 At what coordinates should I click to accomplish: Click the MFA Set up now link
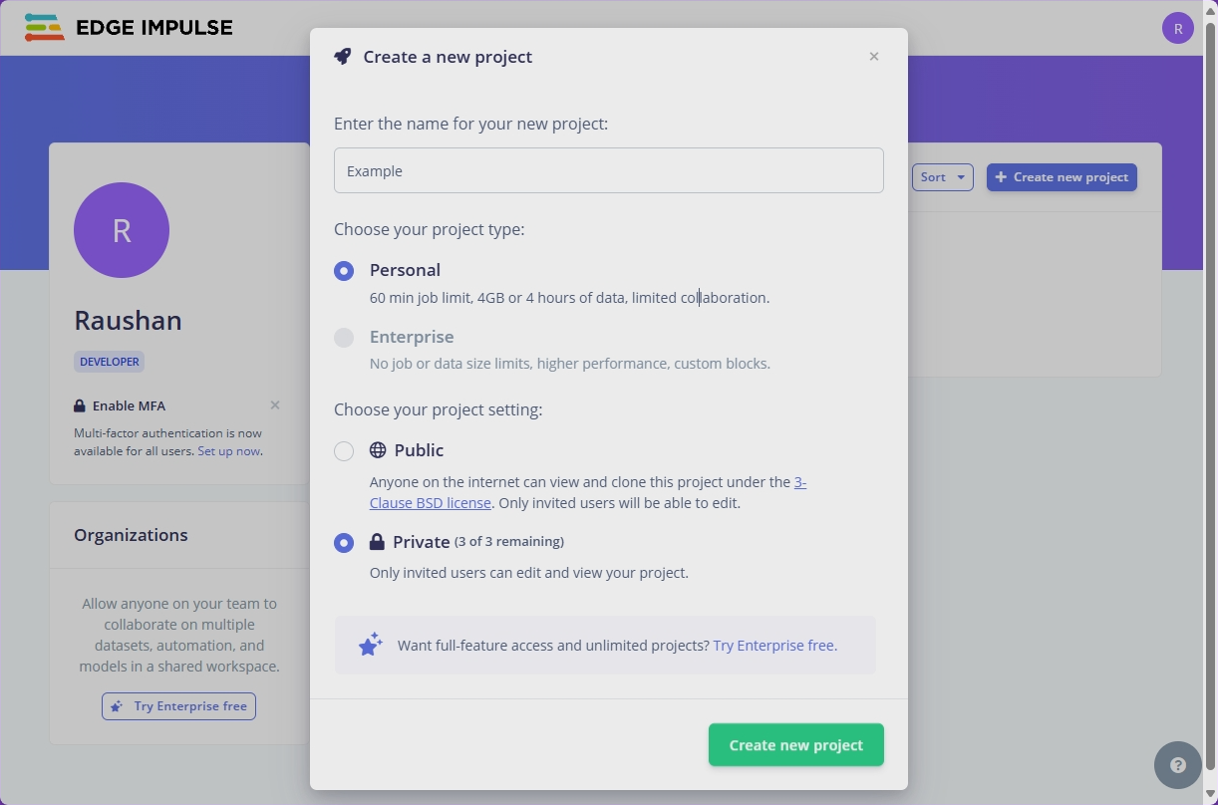coord(228,451)
